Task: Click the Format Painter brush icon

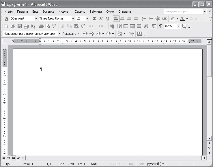Action: (x=83, y=26)
